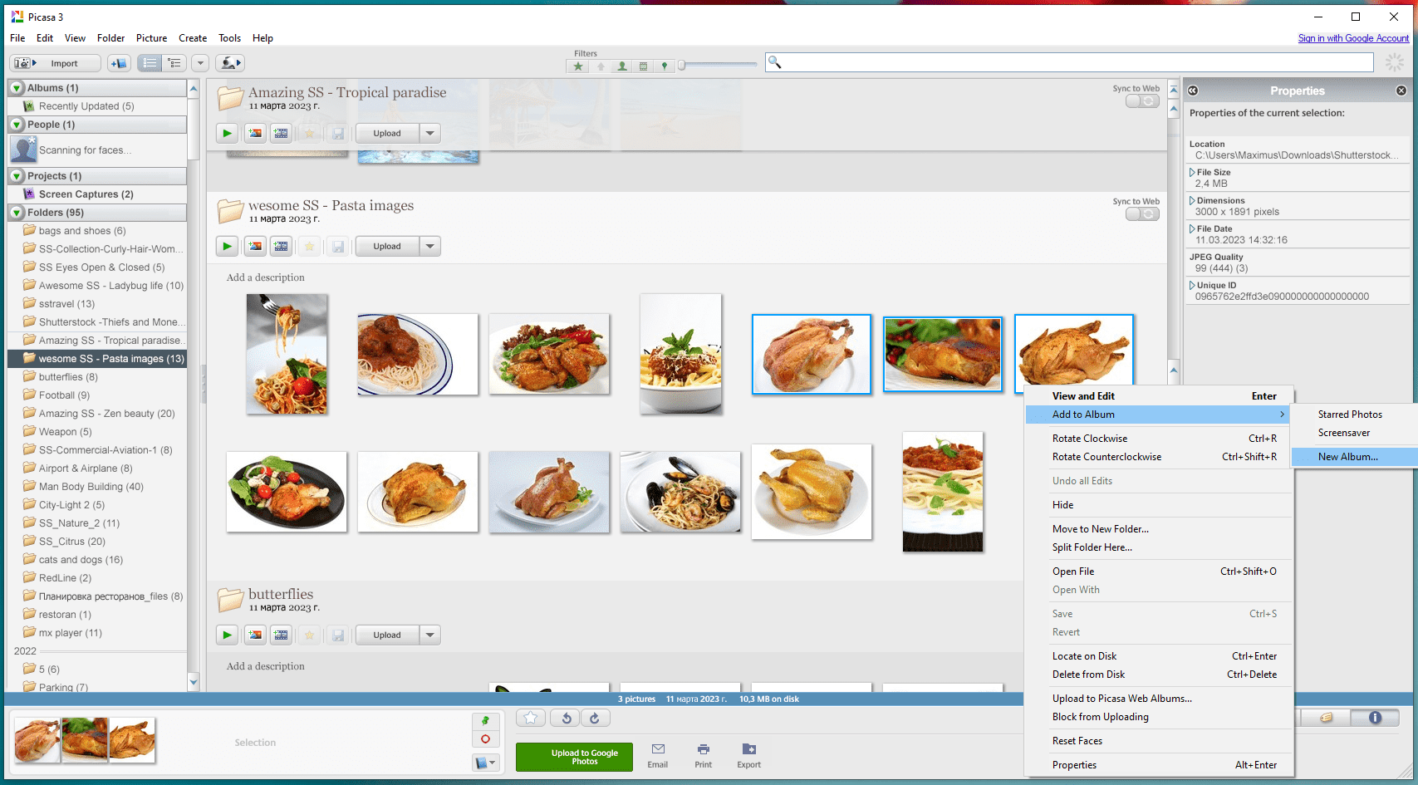Switch library to flat folder list view
This screenshot has width=1418, height=785.
click(150, 63)
